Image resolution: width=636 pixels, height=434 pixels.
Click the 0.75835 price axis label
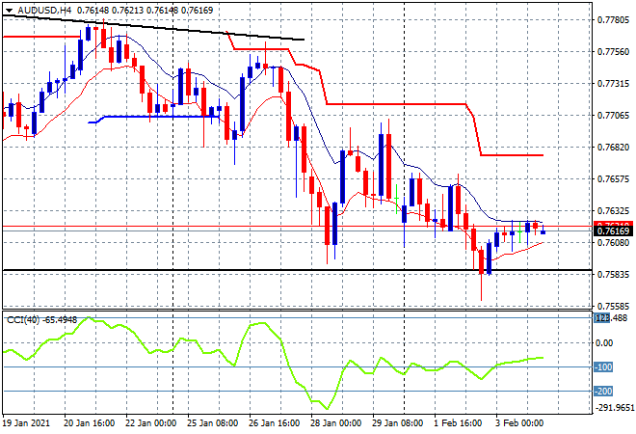click(x=613, y=275)
